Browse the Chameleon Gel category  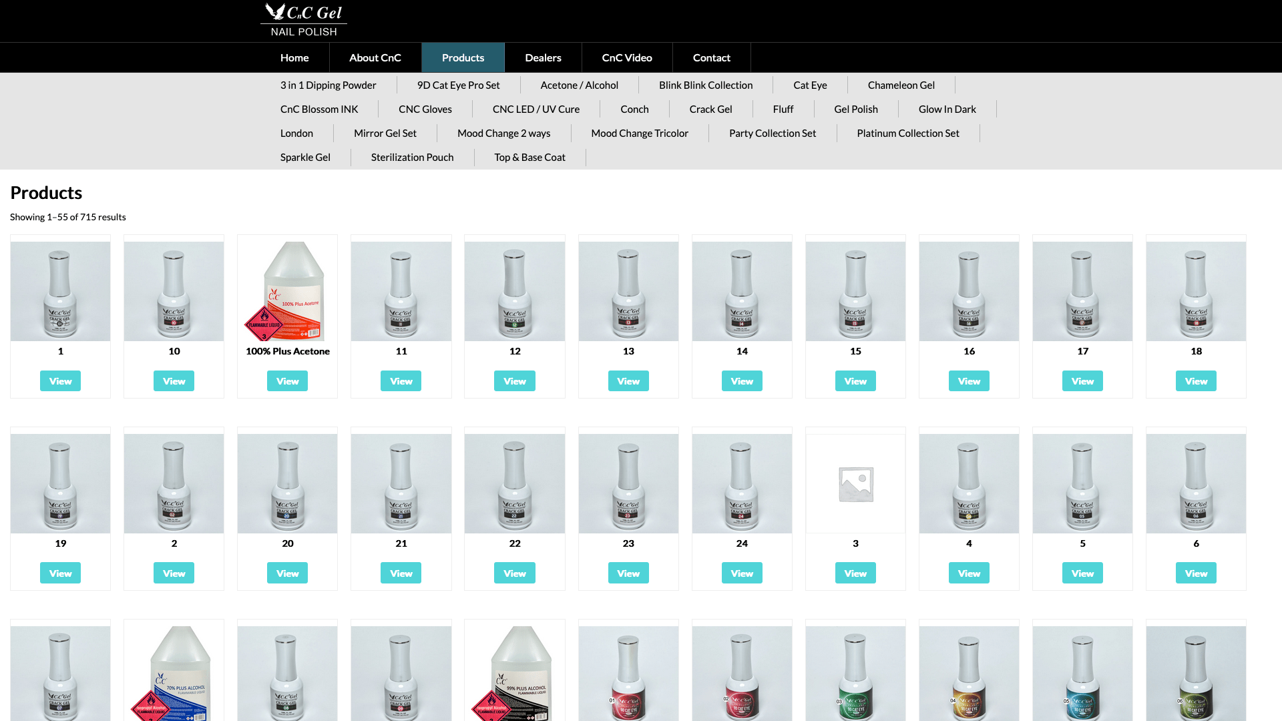tap(901, 85)
